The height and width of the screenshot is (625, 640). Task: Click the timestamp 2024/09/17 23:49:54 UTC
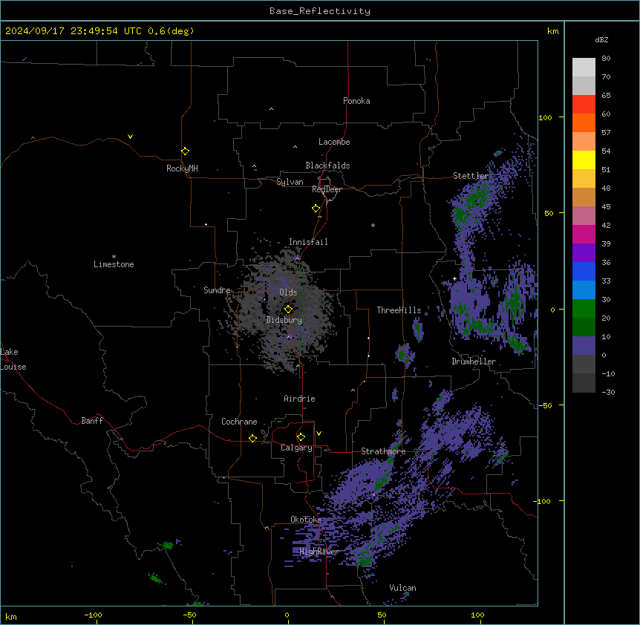[74, 31]
